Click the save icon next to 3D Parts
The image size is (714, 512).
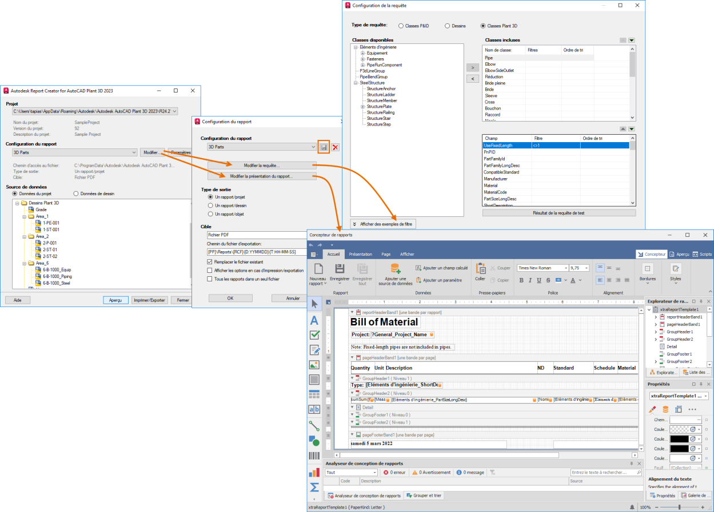coord(324,147)
